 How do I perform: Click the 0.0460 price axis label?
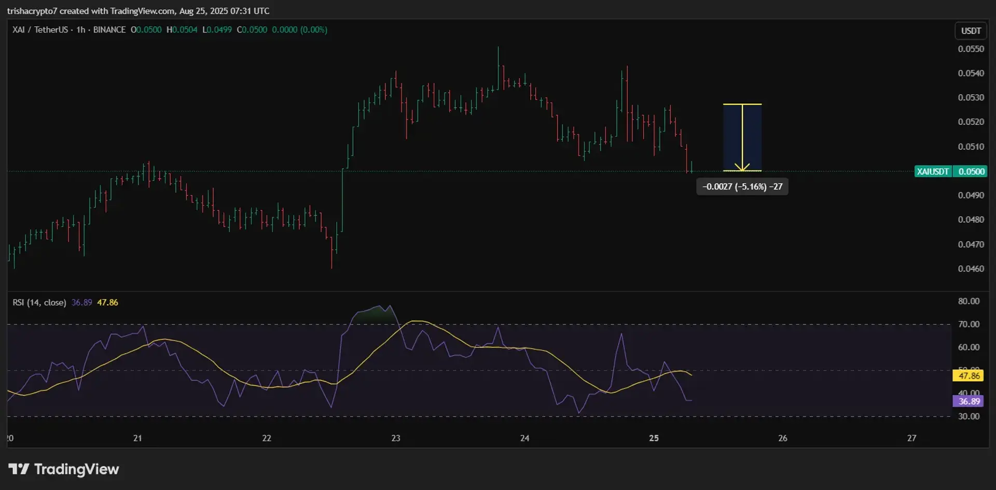click(x=971, y=268)
